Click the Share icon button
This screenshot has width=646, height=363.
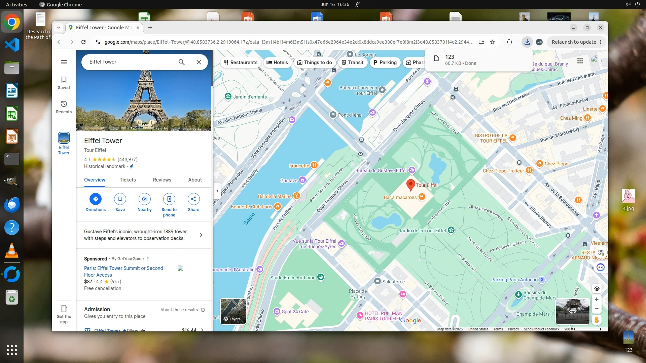[193, 199]
